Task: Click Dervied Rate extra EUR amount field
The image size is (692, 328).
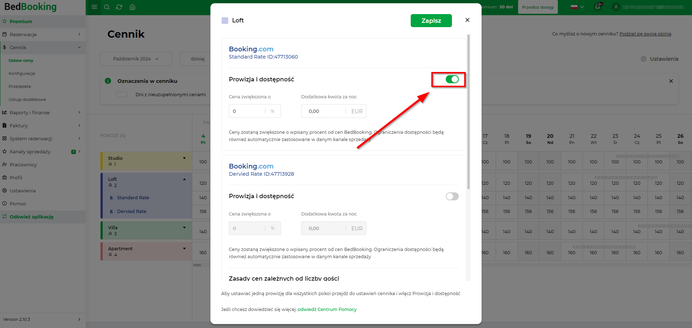Action: (x=334, y=228)
